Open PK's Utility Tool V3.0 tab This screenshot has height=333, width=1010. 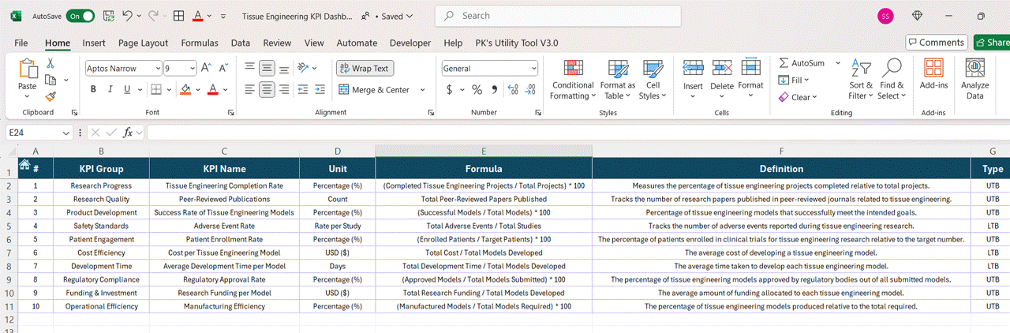pyautogui.click(x=517, y=43)
